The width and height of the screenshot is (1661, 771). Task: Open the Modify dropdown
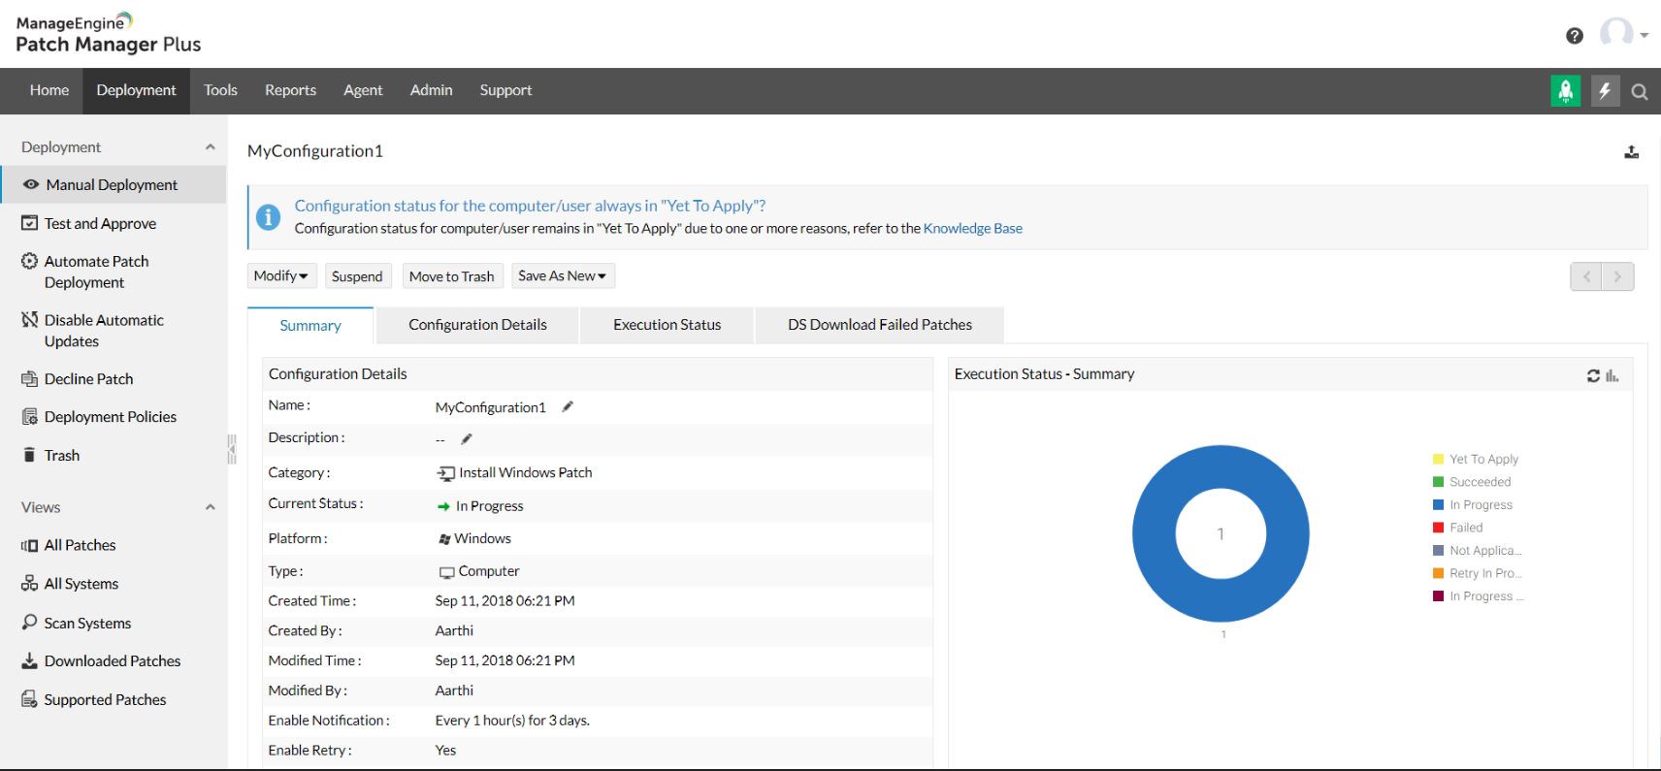tap(280, 276)
